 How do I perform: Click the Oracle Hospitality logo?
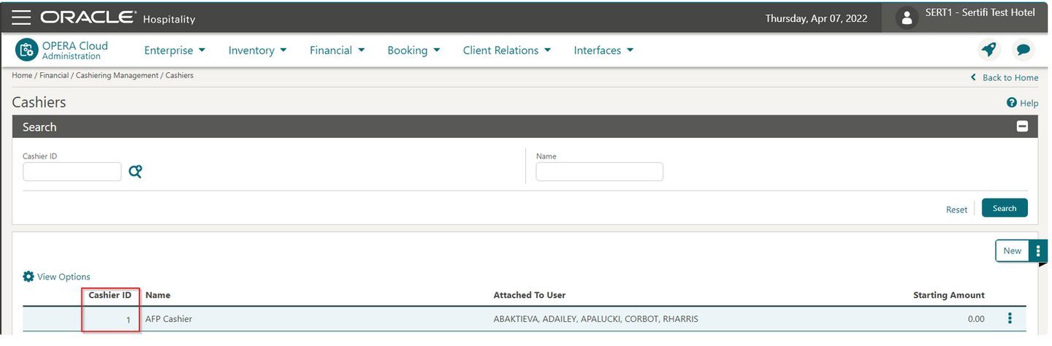[x=118, y=18]
